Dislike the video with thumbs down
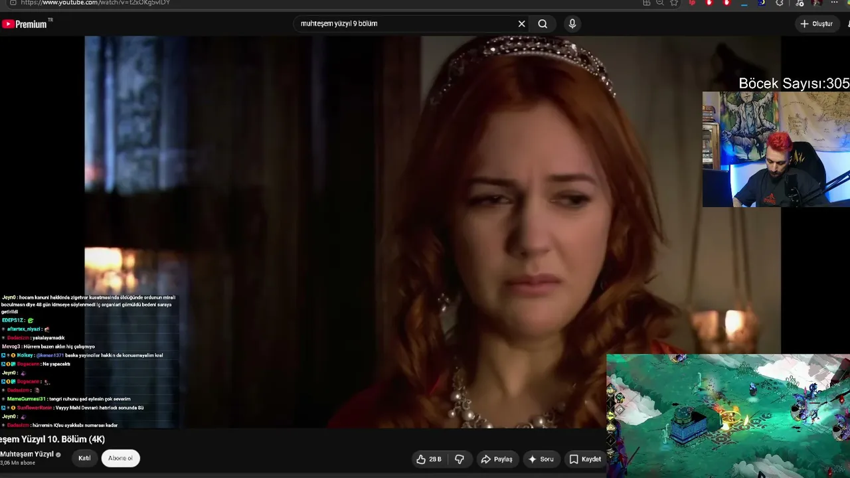The width and height of the screenshot is (850, 478). coord(460,459)
